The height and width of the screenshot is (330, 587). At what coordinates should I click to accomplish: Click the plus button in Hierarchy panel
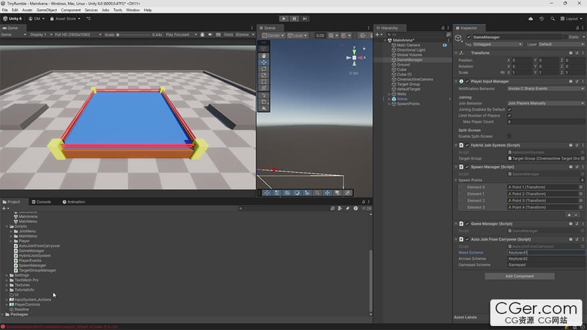(378, 34)
